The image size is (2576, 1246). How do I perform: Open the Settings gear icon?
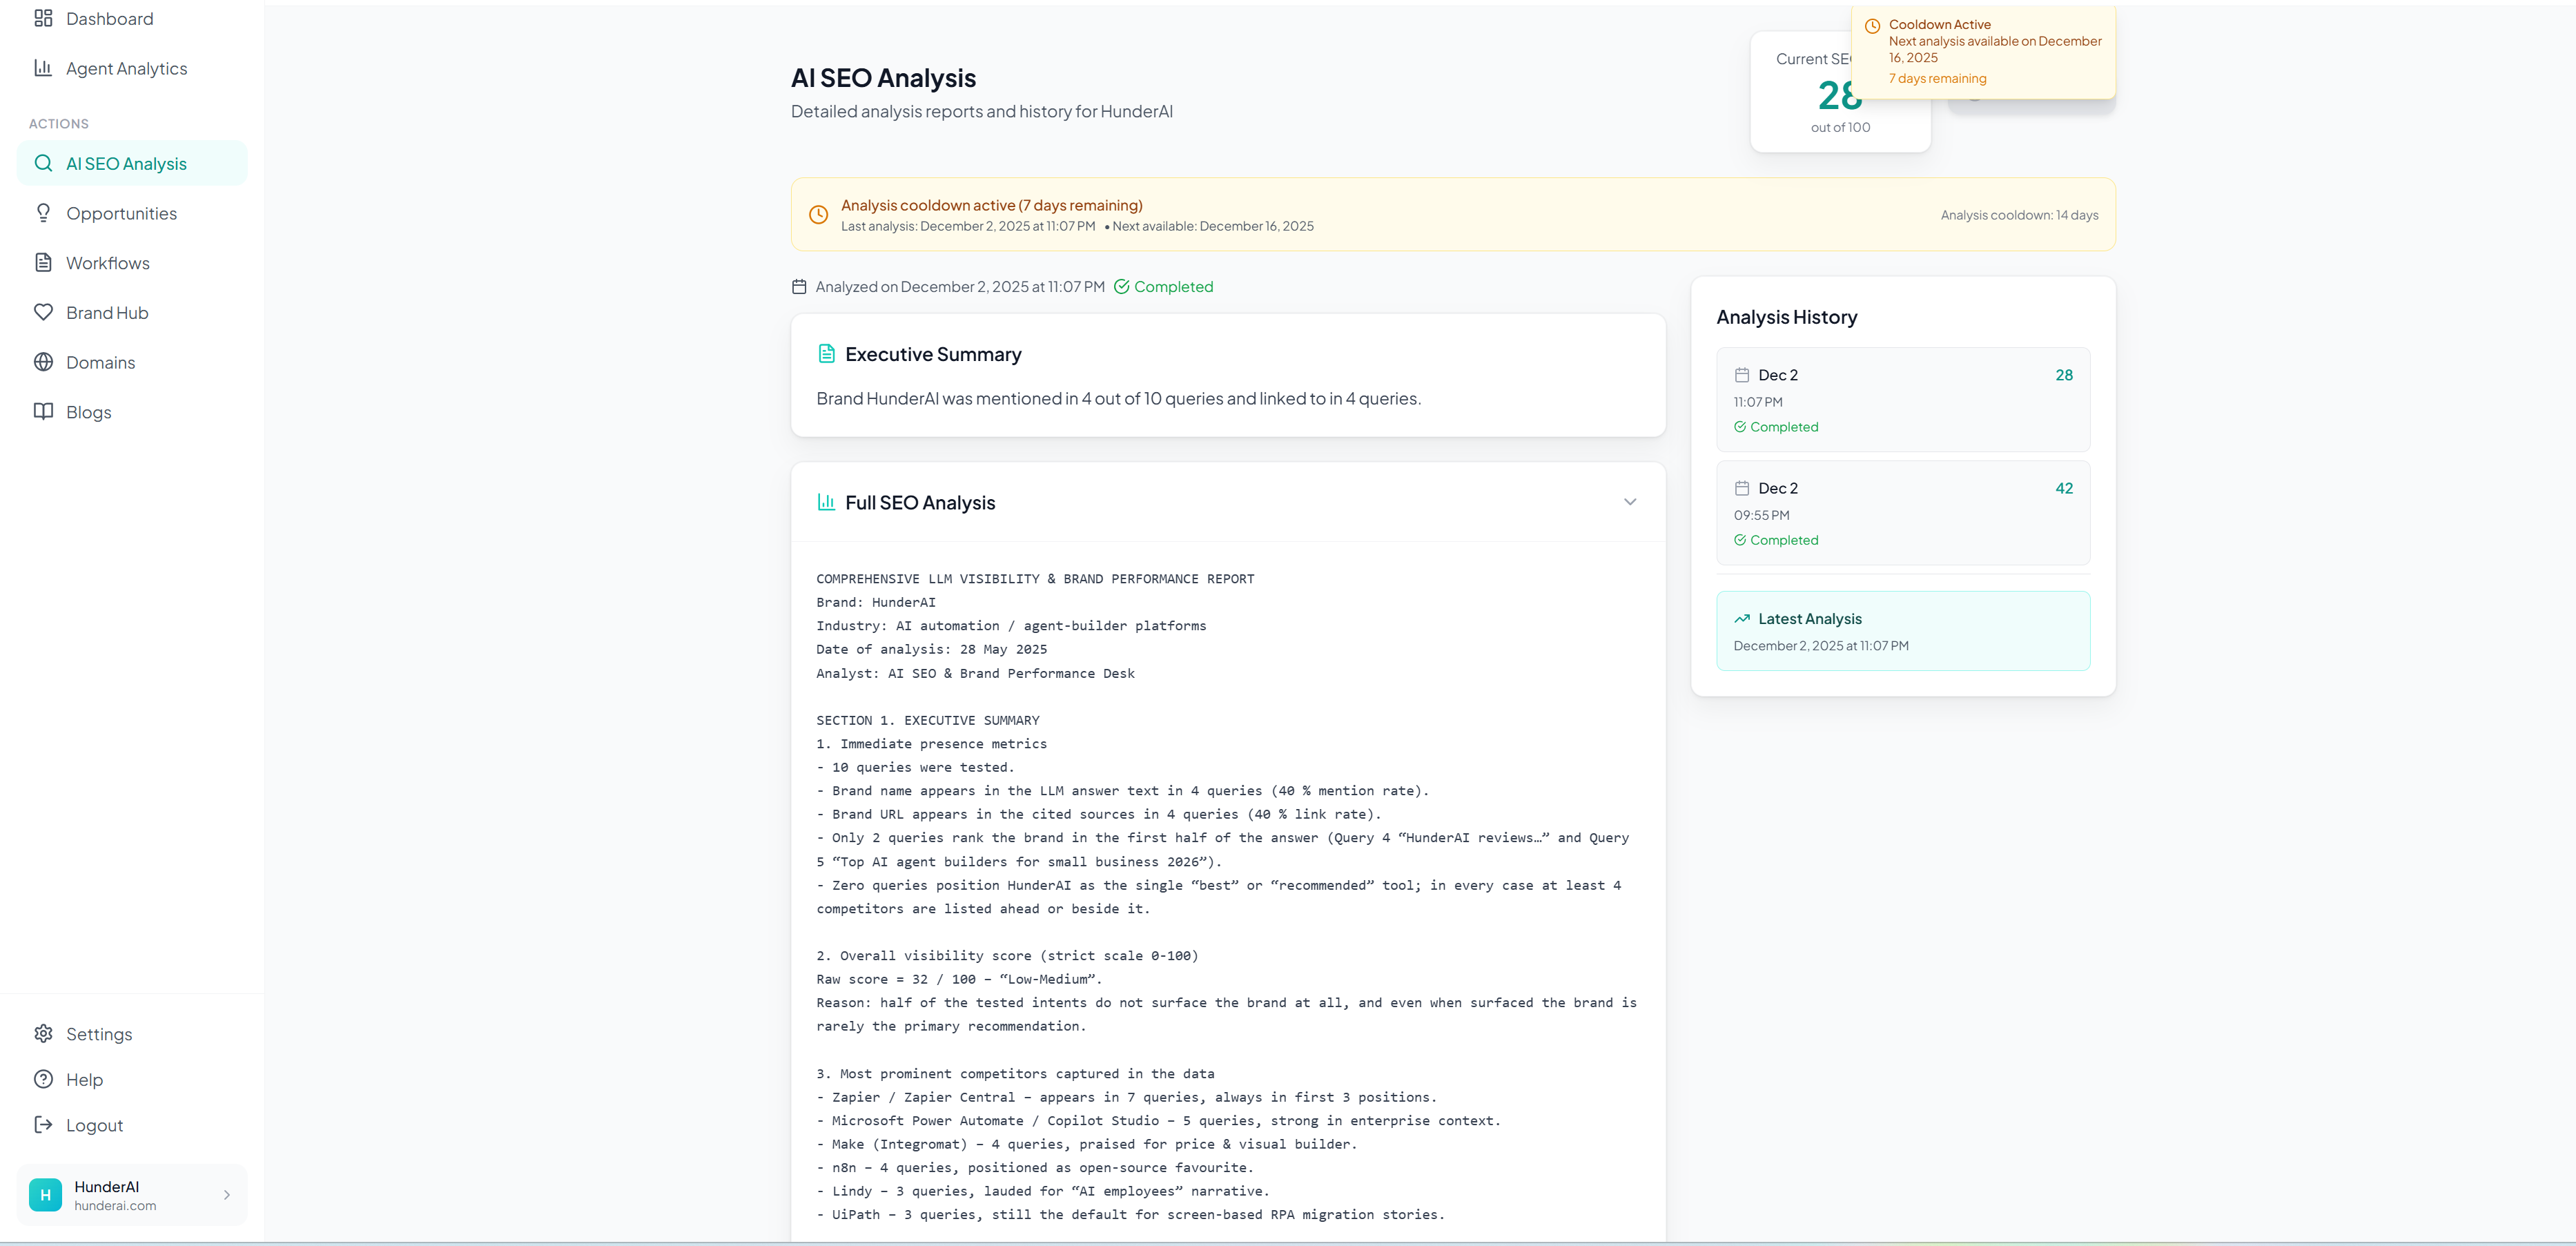(44, 1033)
